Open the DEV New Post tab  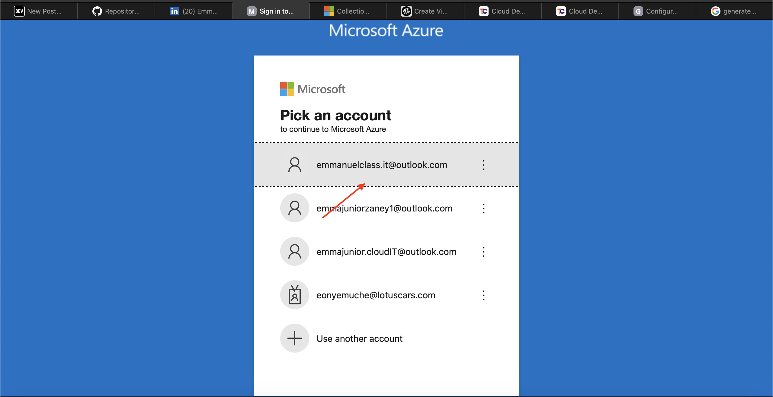(x=39, y=11)
